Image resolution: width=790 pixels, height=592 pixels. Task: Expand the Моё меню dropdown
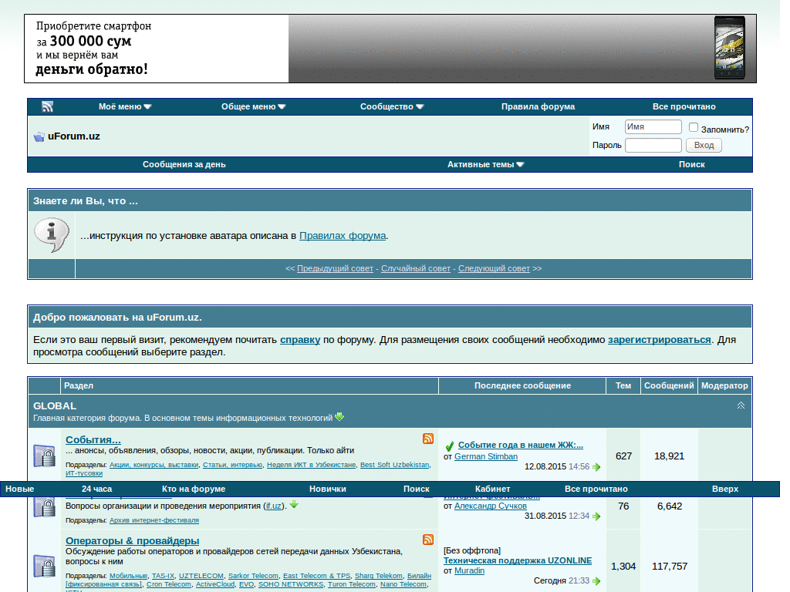click(x=125, y=106)
